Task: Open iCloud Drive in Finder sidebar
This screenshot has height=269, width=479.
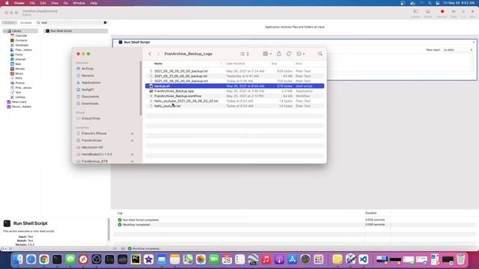Action: coord(91,118)
